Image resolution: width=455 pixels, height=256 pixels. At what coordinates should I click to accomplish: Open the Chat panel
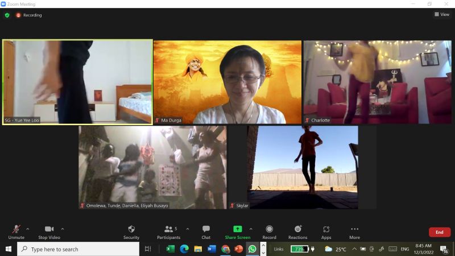coord(206,229)
